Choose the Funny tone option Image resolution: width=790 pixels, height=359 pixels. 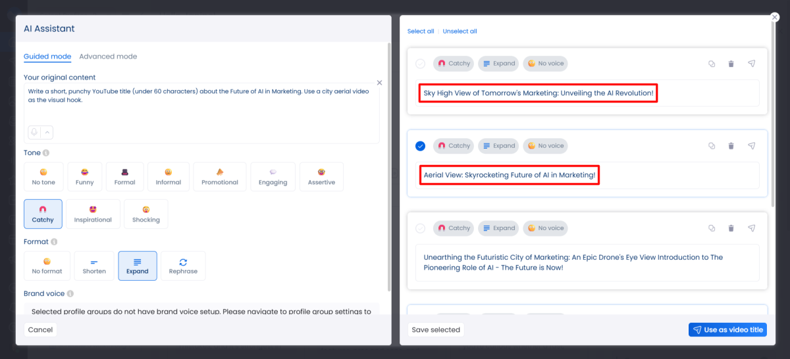(85, 177)
